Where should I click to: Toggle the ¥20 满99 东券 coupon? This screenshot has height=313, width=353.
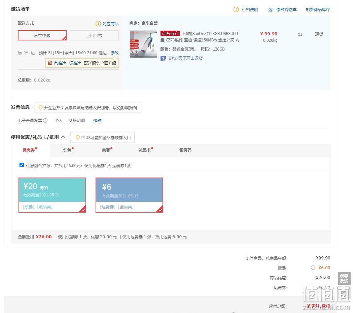click(x=52, y=195)
